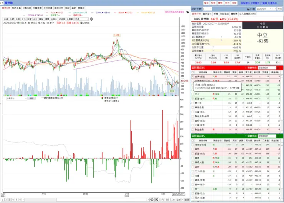Open the dropdown arrow left of the zoom icons
This screenshot has height=203, width=284.
(148, 200)
